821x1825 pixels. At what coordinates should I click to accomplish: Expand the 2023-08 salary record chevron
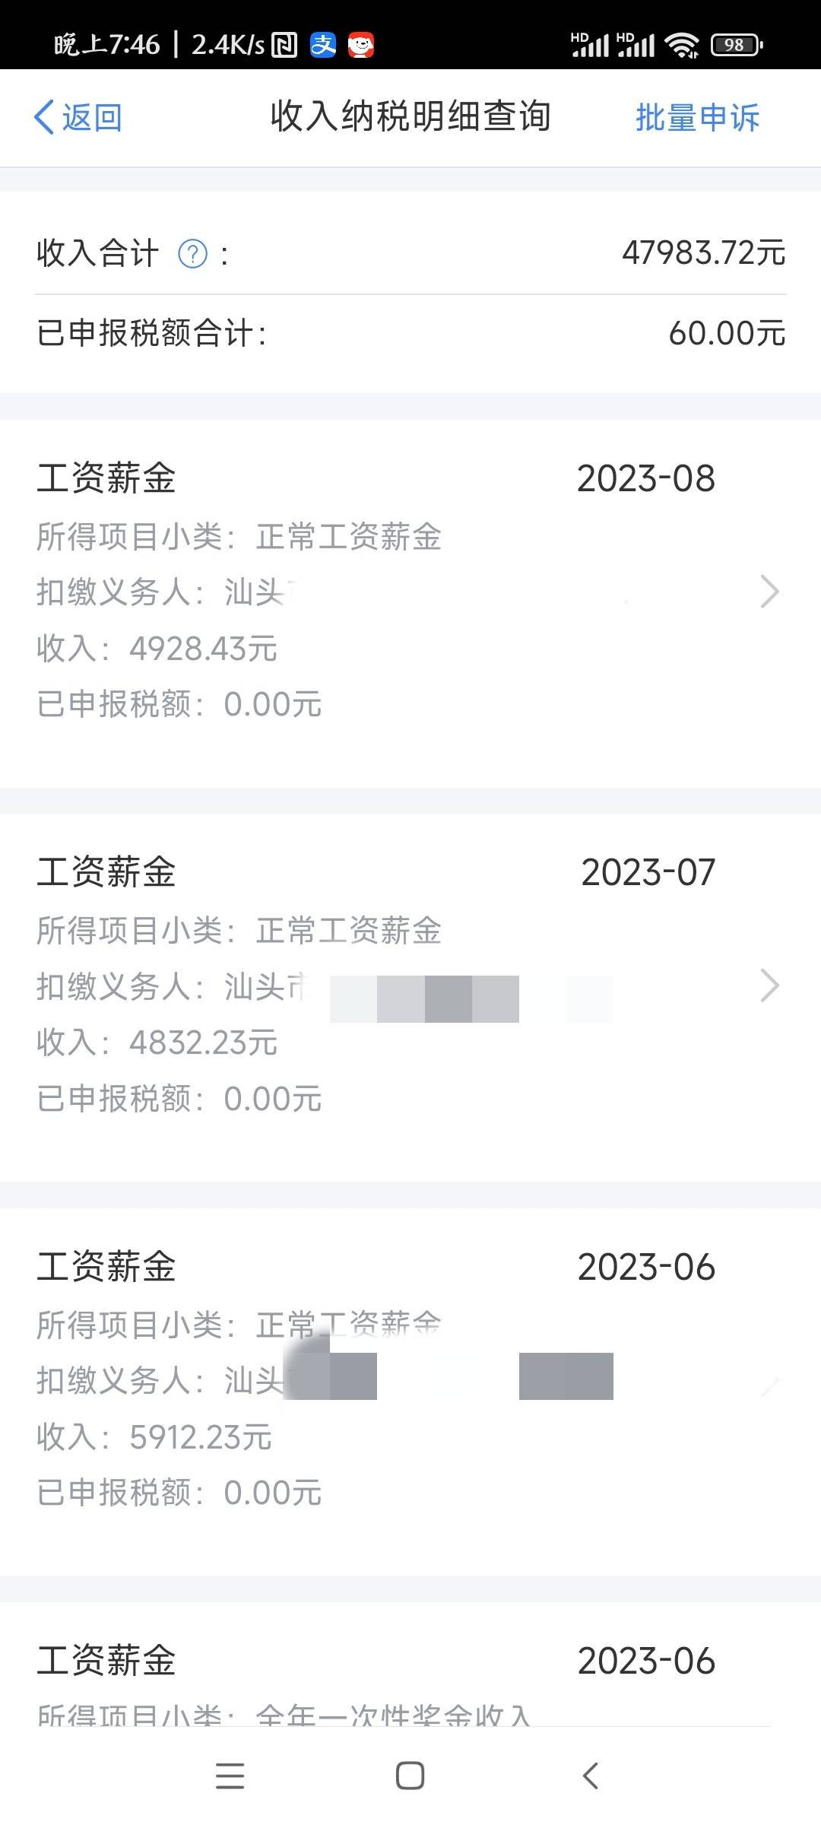pos(769,592)
